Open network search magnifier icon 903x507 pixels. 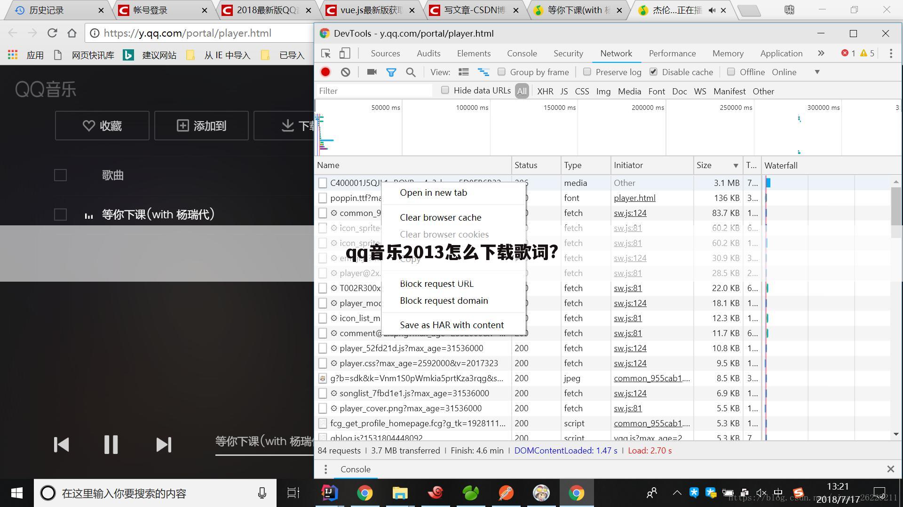point(411,72)
